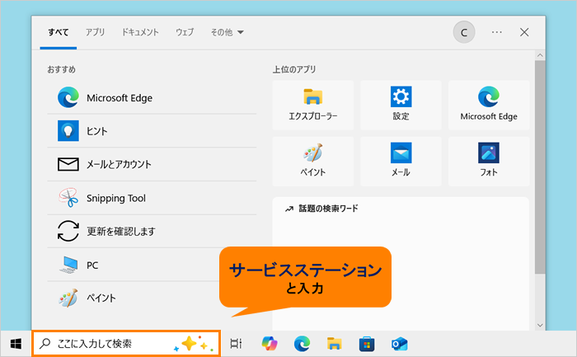Image resolution: width=577 pixels, height=357 pixels.
Task: Switch to the ドキュメント tab
Action: [140, 32]
